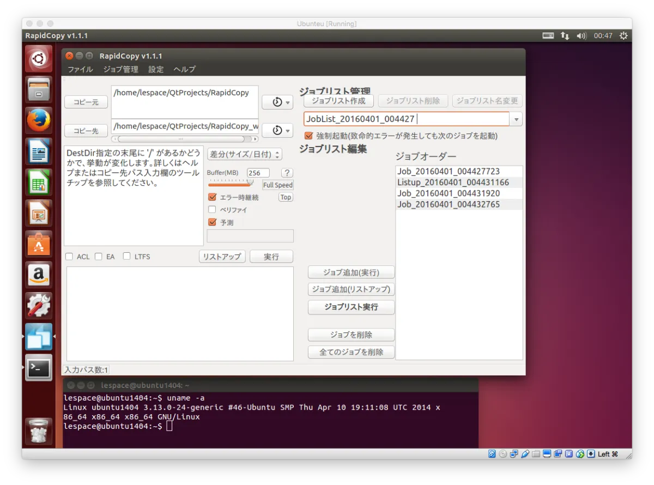Click the Full Speed button
Screen dimensions: 654x485
pos(278,185)
